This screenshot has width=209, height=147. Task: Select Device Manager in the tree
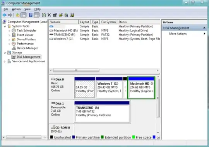click(x=27, y=48)
